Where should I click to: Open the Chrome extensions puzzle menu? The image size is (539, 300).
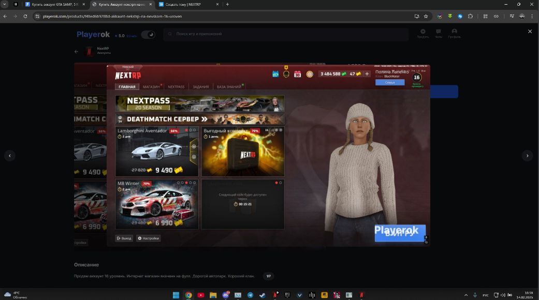(x=470, y=16)
